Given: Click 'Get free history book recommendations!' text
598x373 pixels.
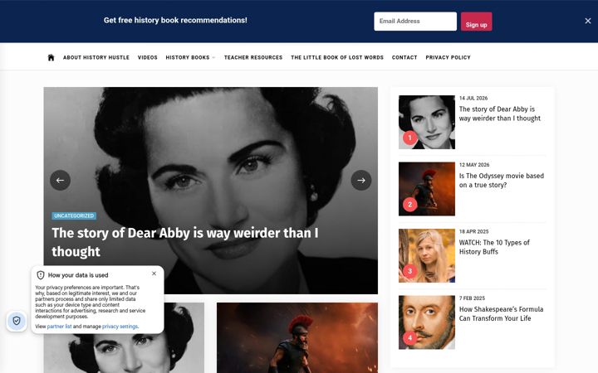Looking at the screenshot, I should point(175,20).
